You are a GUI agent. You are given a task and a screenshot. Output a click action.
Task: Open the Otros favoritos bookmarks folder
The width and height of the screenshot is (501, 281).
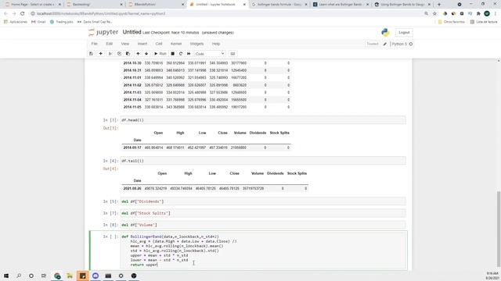click(x=451, y=22)
